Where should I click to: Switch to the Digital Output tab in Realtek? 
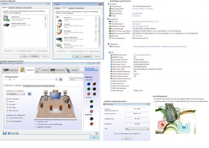pos(10,70)
